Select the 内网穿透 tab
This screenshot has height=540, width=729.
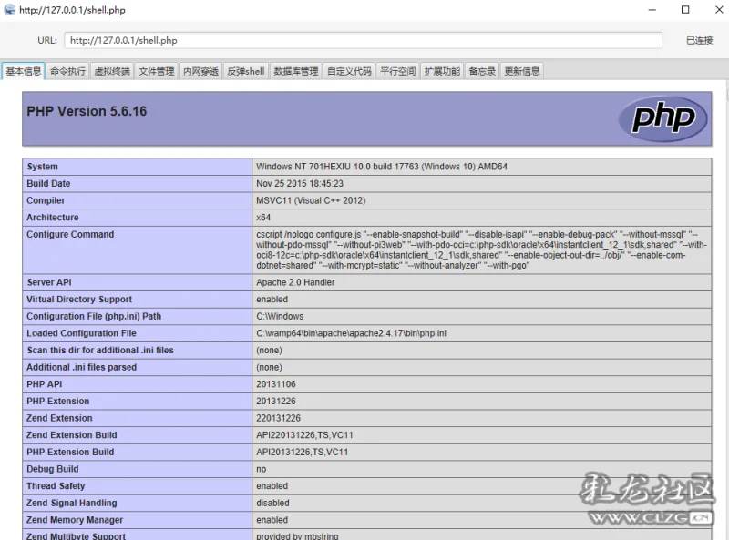(200, 71)
